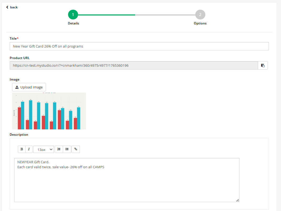Go to step 2 circle in wizard
The height and width of the screenshot is (211, 281).
coord(200,15)
